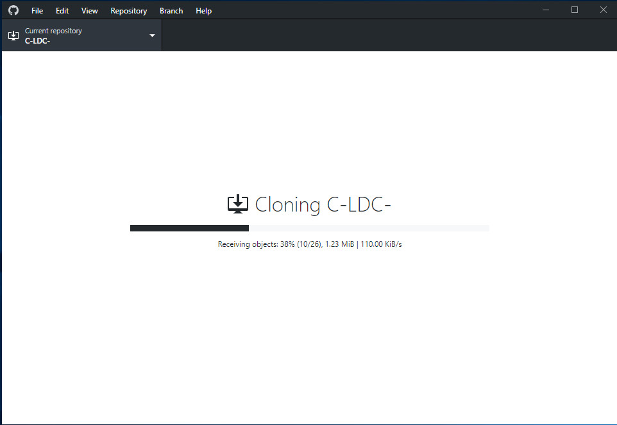617x425 pixels.
Task: Open the View menu
Action: (89, 11)
